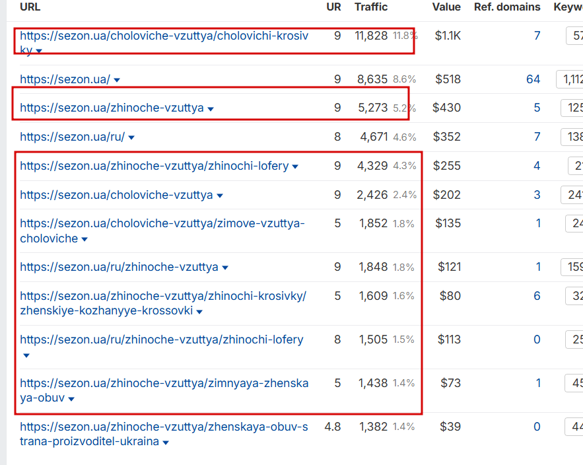This screenshot has width=583, height=465.
Task: Open the ru/zhinoche-vzuttya/zhinochi-lofery URL link
Action: 162,340
